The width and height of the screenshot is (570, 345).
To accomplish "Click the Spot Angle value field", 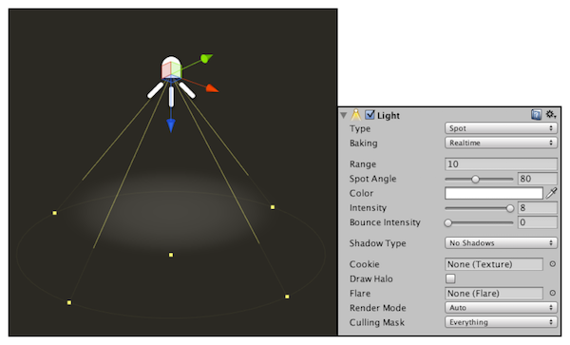I will tap(538, 179).
